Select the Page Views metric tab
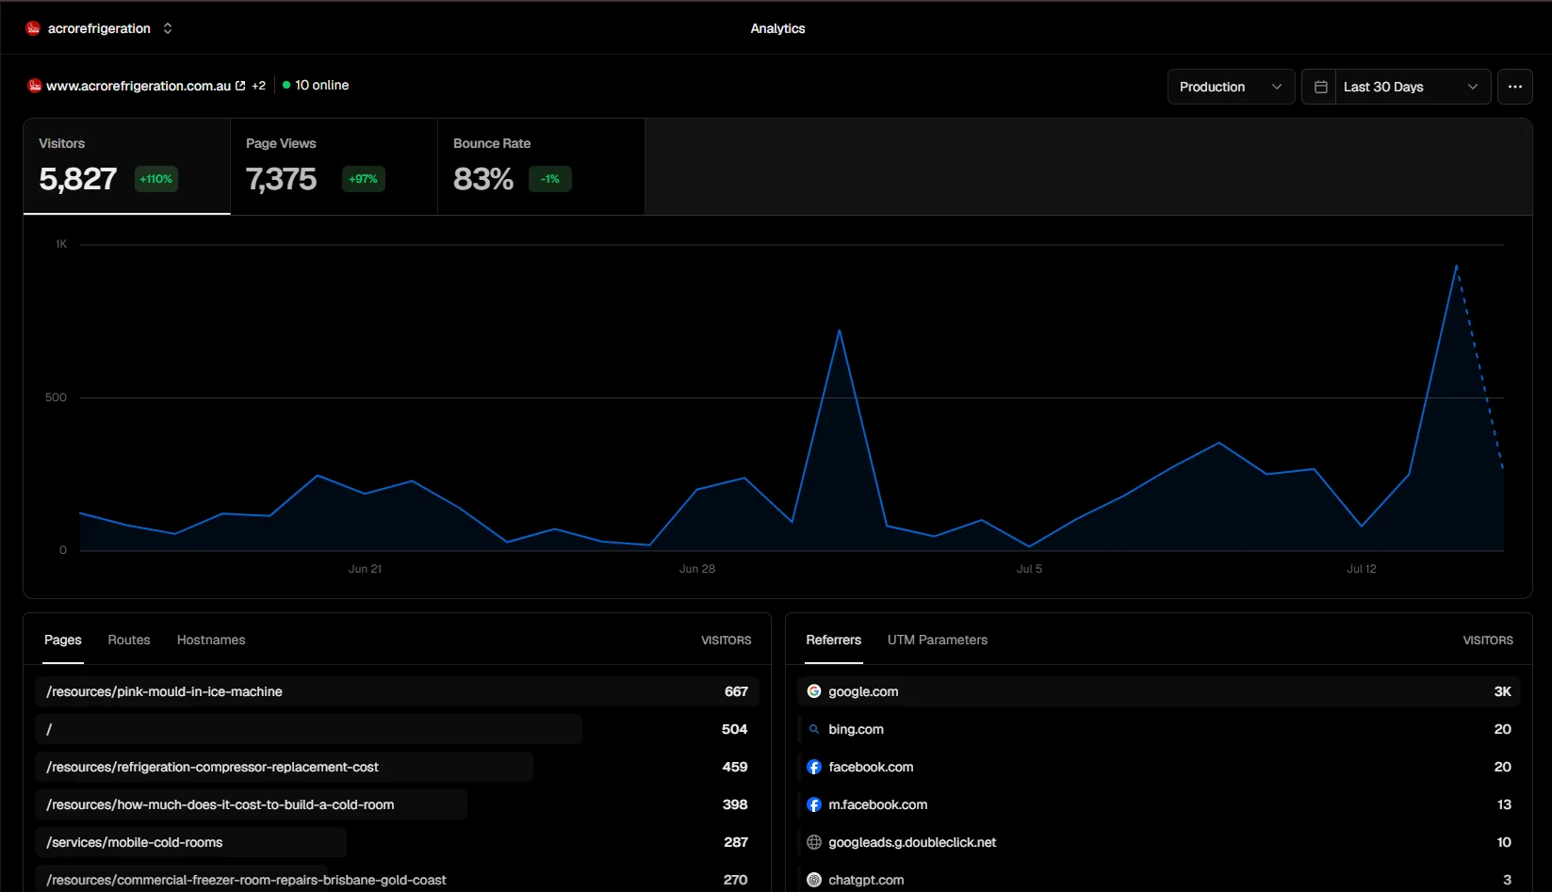 [x=334, y=167]
